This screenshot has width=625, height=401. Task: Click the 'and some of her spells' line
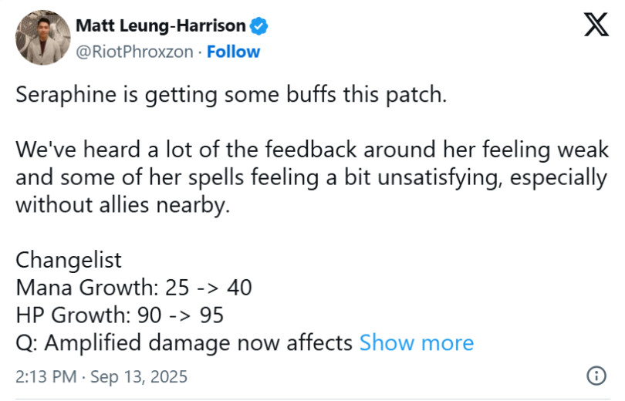(312, 178)
